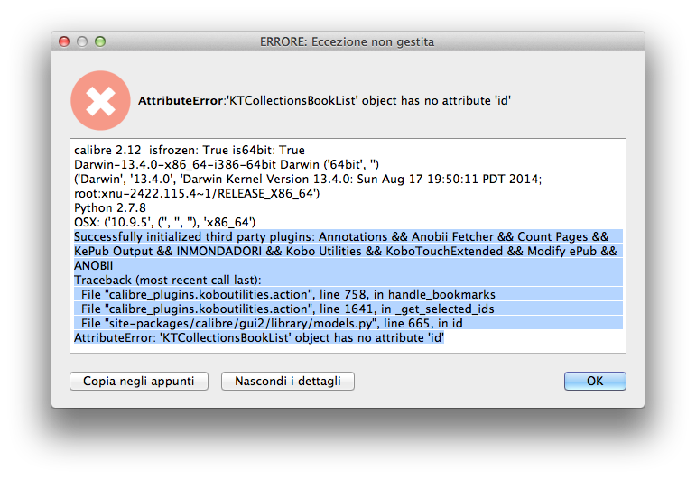This screenshot has width=696, height=479.
Task: Minimize the dialog with the yellow button
Action: (x=82, y=41)
